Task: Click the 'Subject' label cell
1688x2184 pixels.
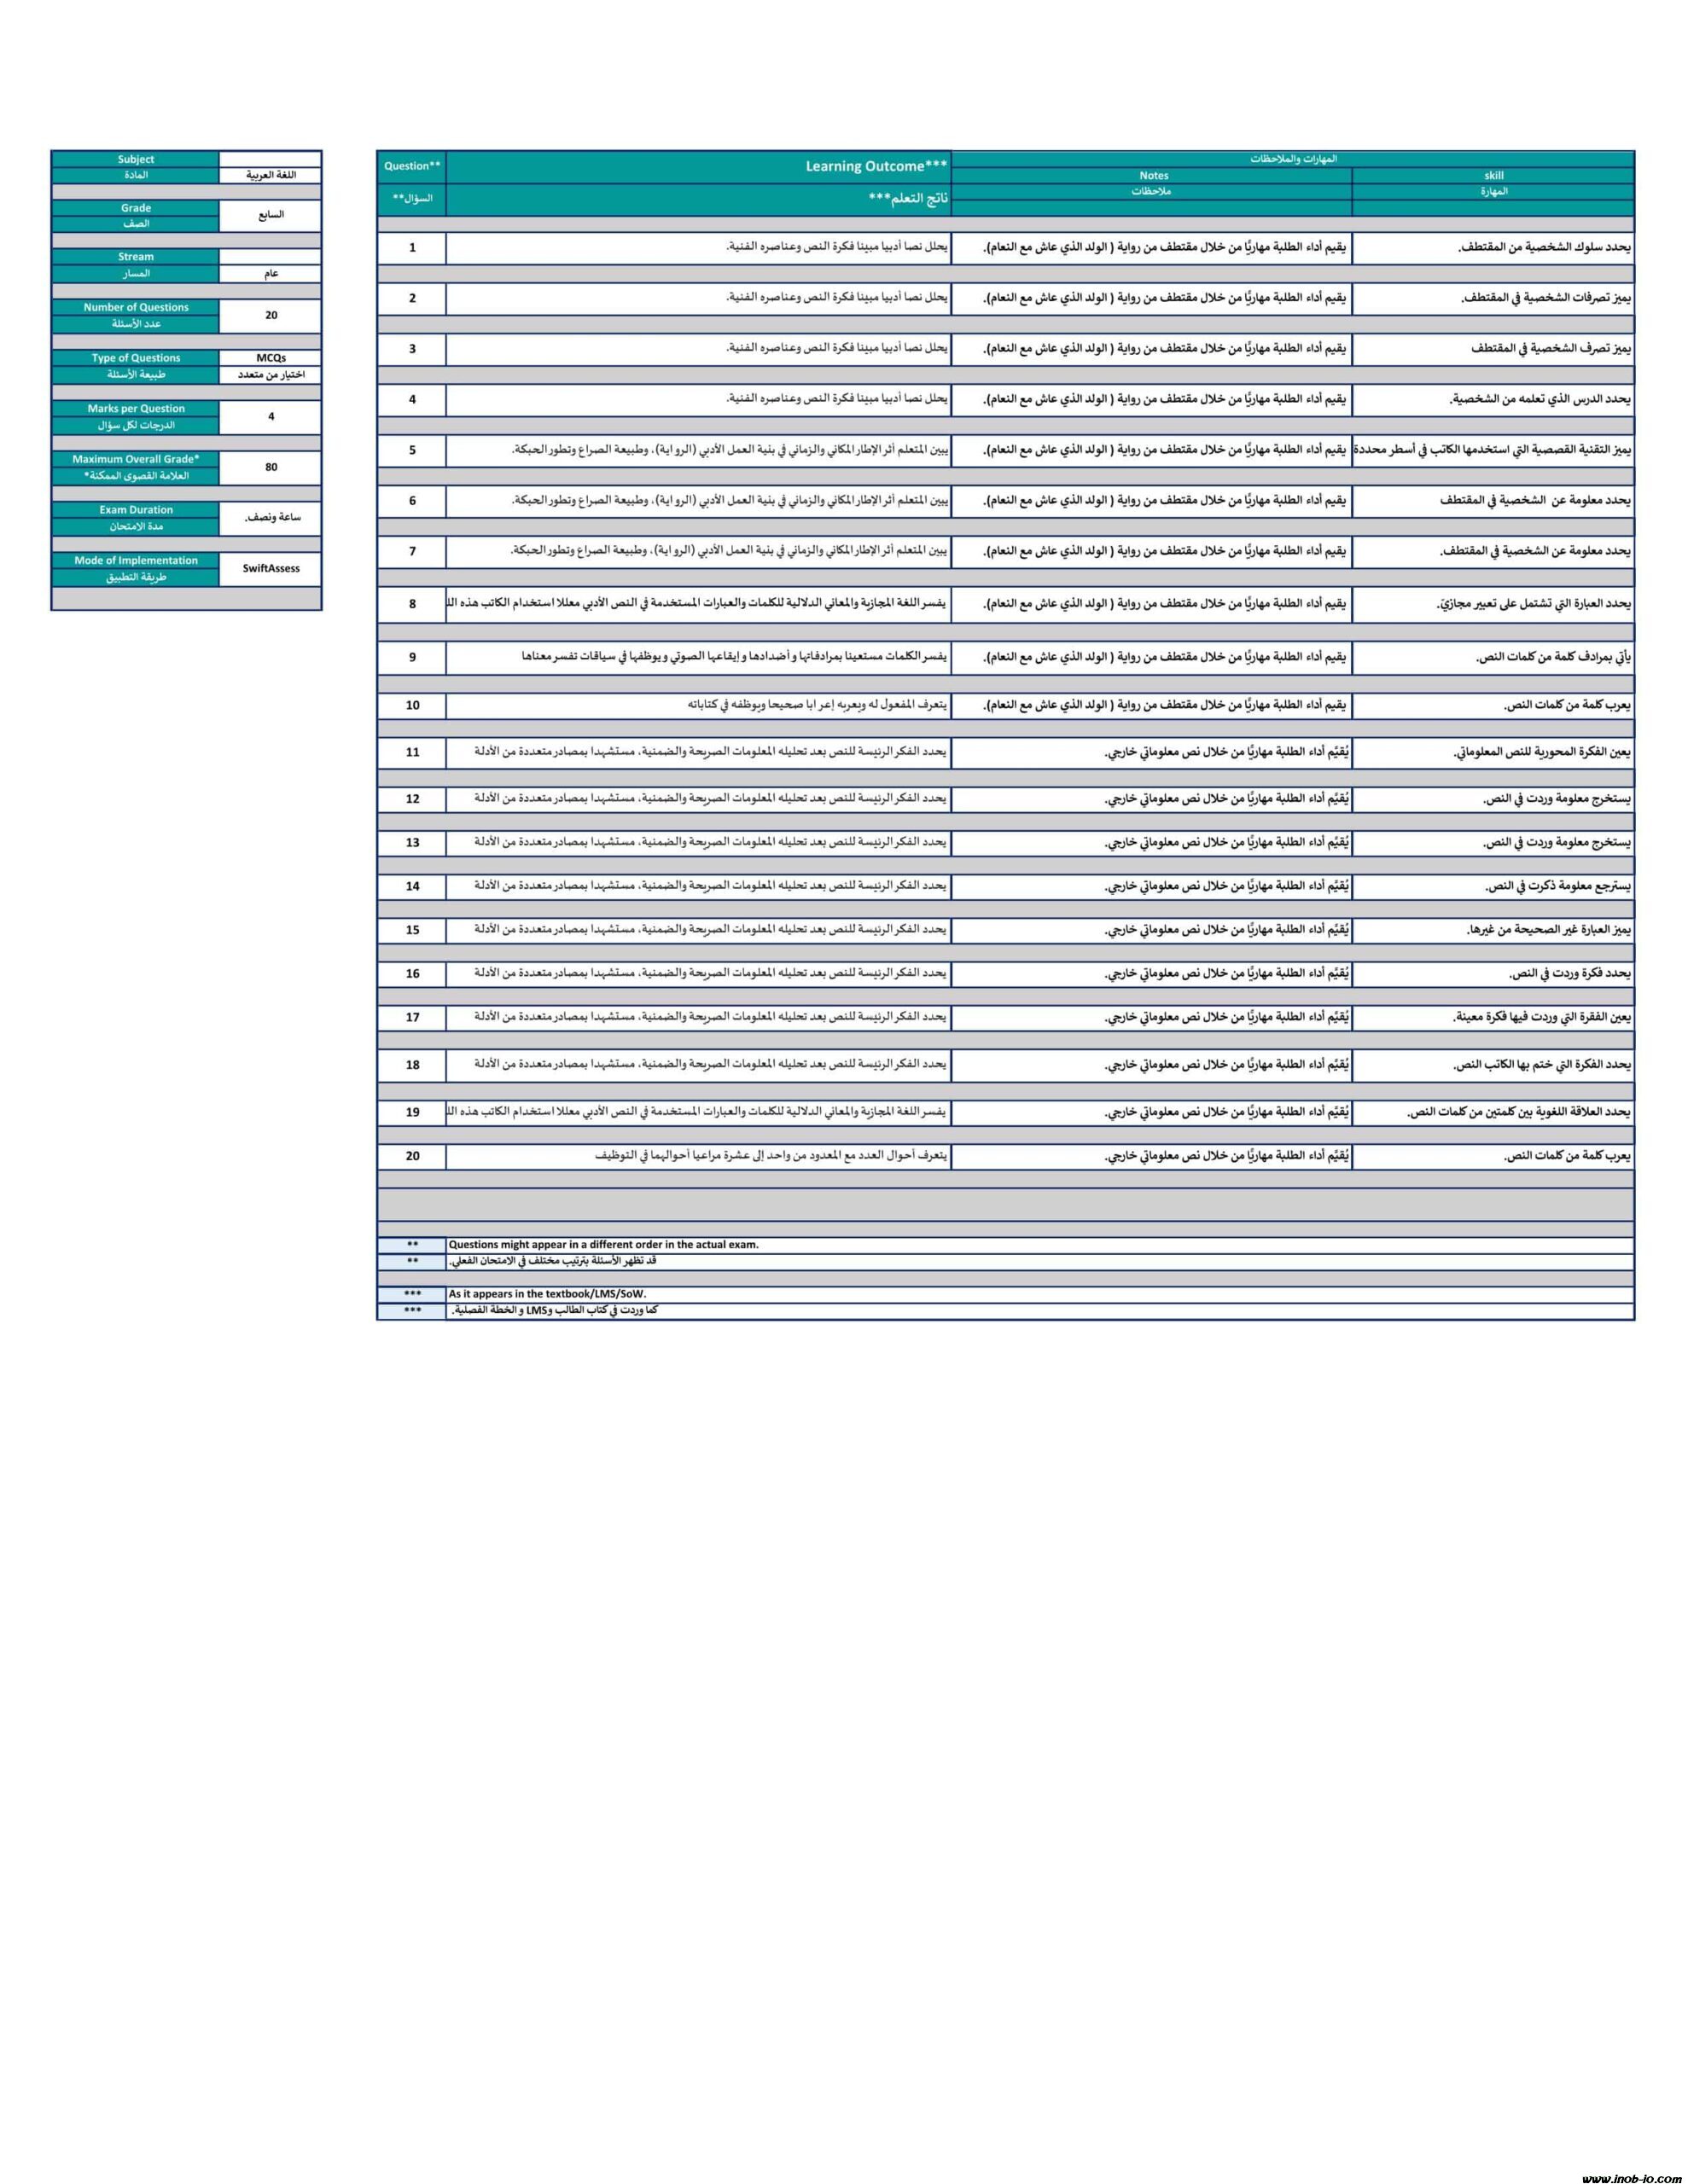Action: pos(136,159)
